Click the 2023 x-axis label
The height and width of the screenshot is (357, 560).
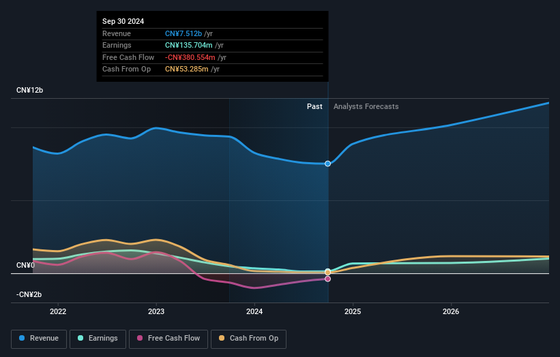156,312
